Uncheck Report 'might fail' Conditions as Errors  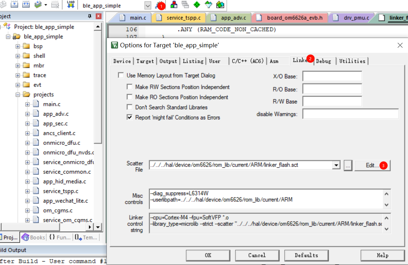[130, 118]
